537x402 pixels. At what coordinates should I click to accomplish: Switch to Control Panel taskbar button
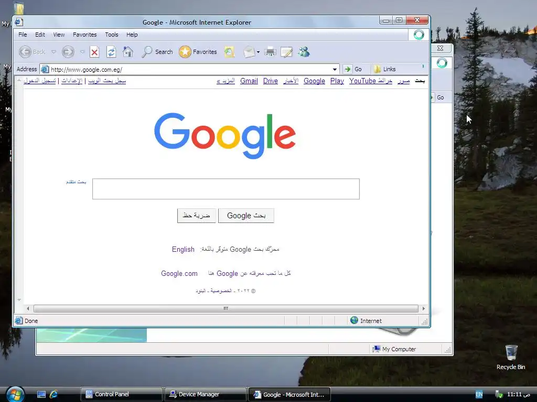[121, 395]
